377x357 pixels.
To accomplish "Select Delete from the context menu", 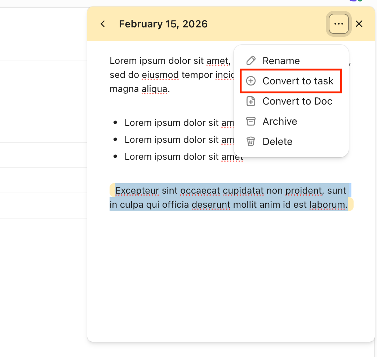I will [278, 141].
